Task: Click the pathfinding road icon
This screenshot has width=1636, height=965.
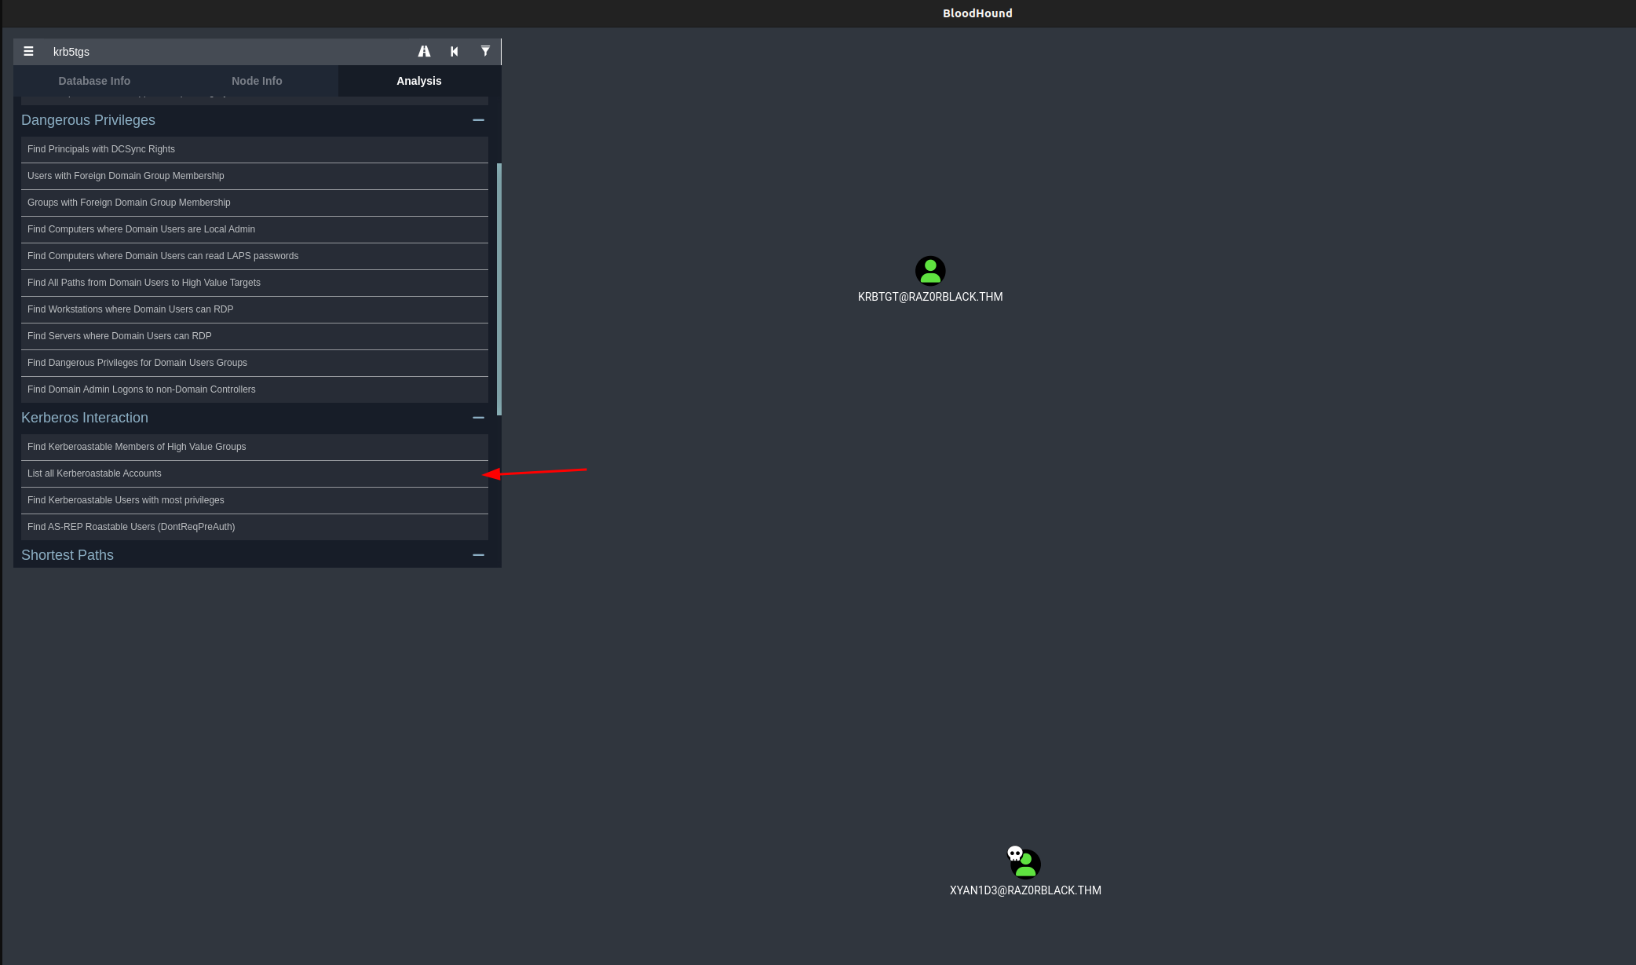Action: click(x=424, y=52)
